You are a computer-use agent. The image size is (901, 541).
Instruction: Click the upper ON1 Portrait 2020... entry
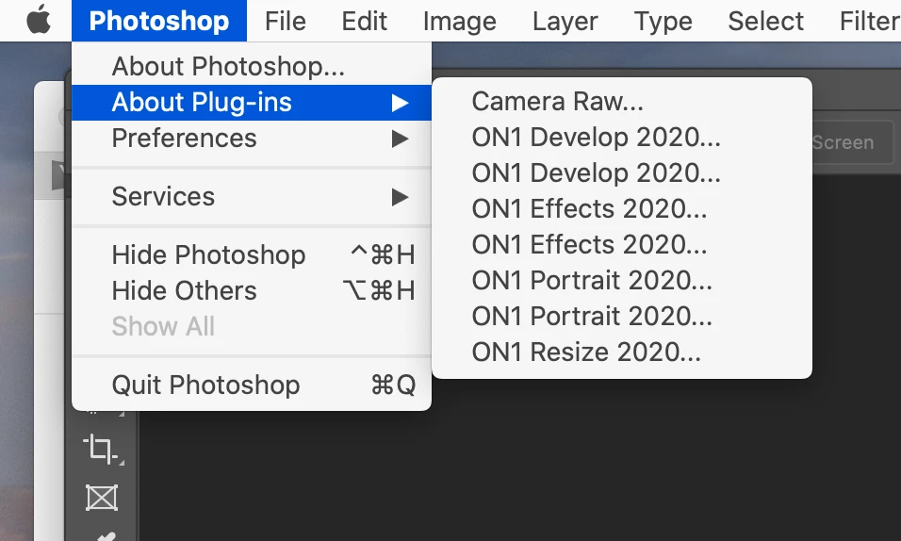pyautogui.click(x=622, y=280)
